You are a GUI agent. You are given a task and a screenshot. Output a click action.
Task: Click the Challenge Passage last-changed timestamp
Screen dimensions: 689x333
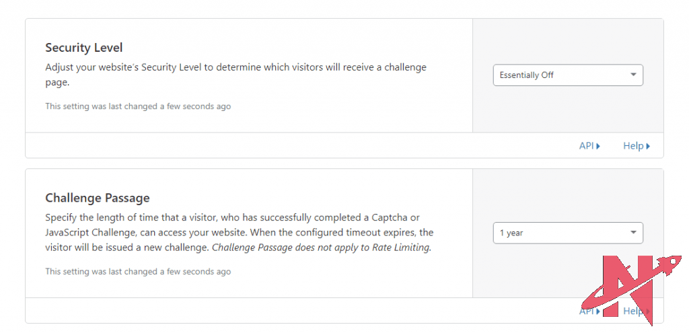[x=138, y=272]
